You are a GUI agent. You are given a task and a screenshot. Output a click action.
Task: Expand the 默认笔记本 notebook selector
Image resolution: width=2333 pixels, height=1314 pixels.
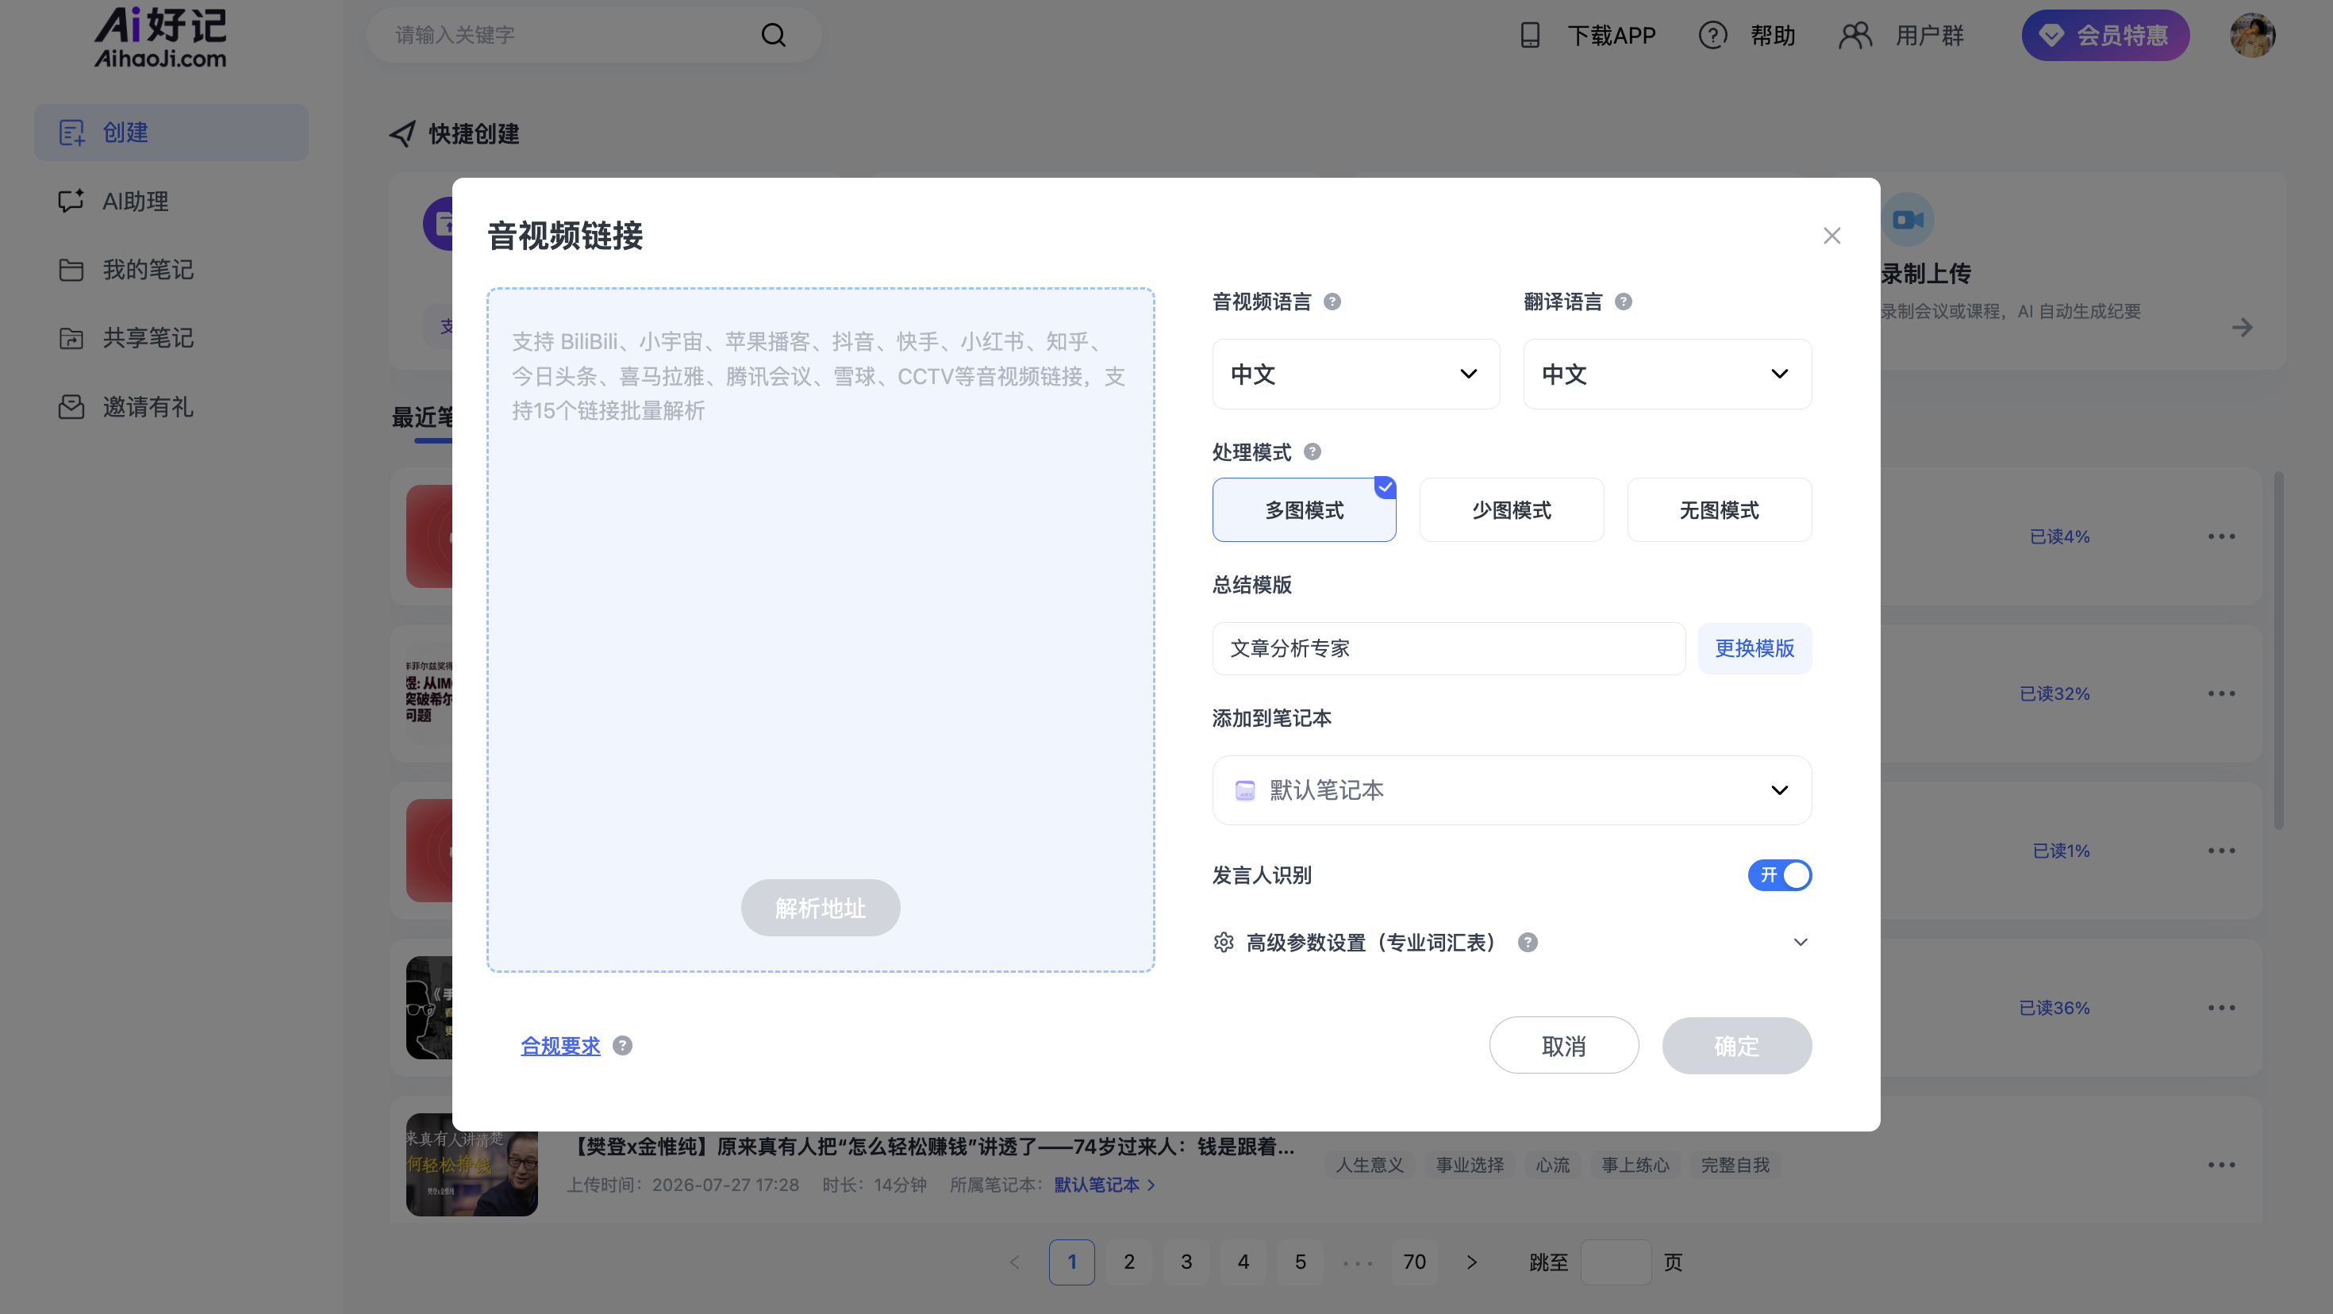tap(1512, 790)
